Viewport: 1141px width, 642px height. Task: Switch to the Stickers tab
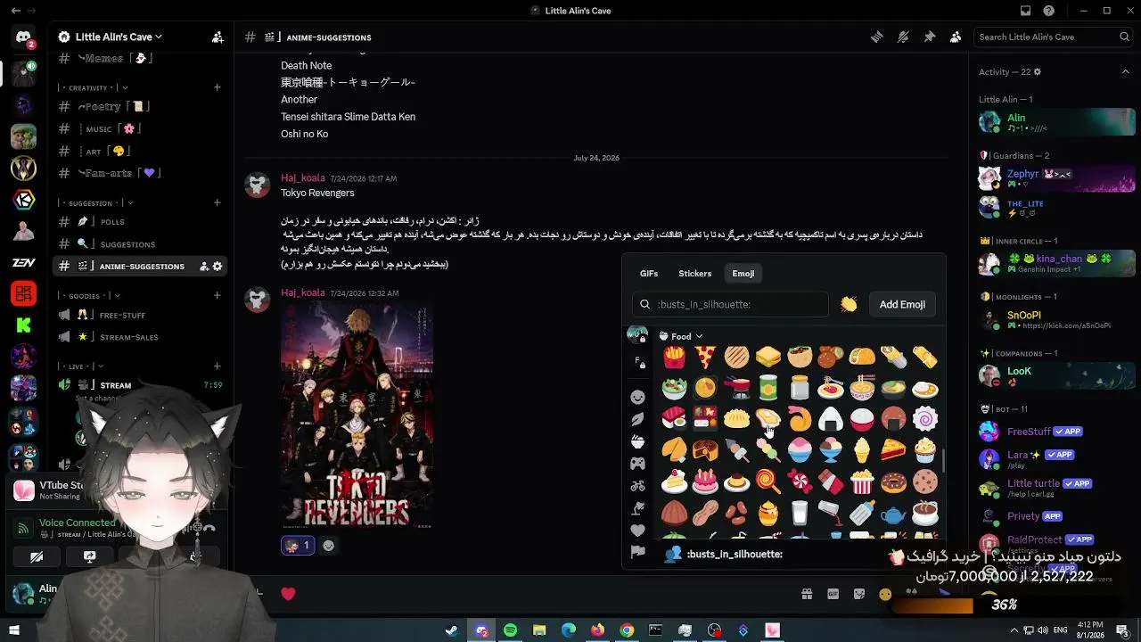pos(695,274)
